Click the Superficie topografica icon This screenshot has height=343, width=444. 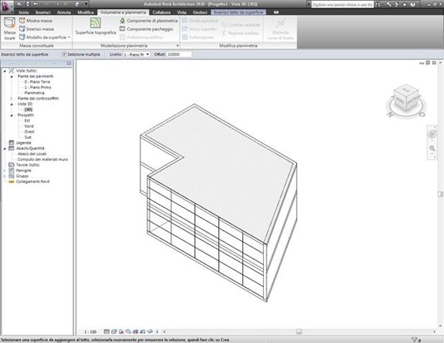[x=95, y=23]
